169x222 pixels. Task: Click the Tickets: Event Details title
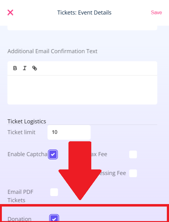pos(84,12)
